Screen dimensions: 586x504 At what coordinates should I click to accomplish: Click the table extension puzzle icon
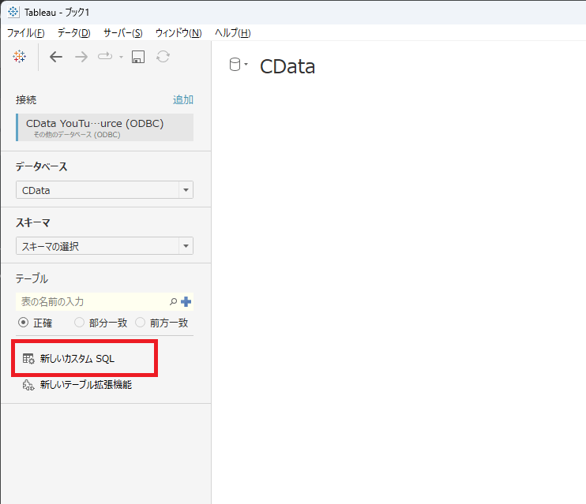28,385
